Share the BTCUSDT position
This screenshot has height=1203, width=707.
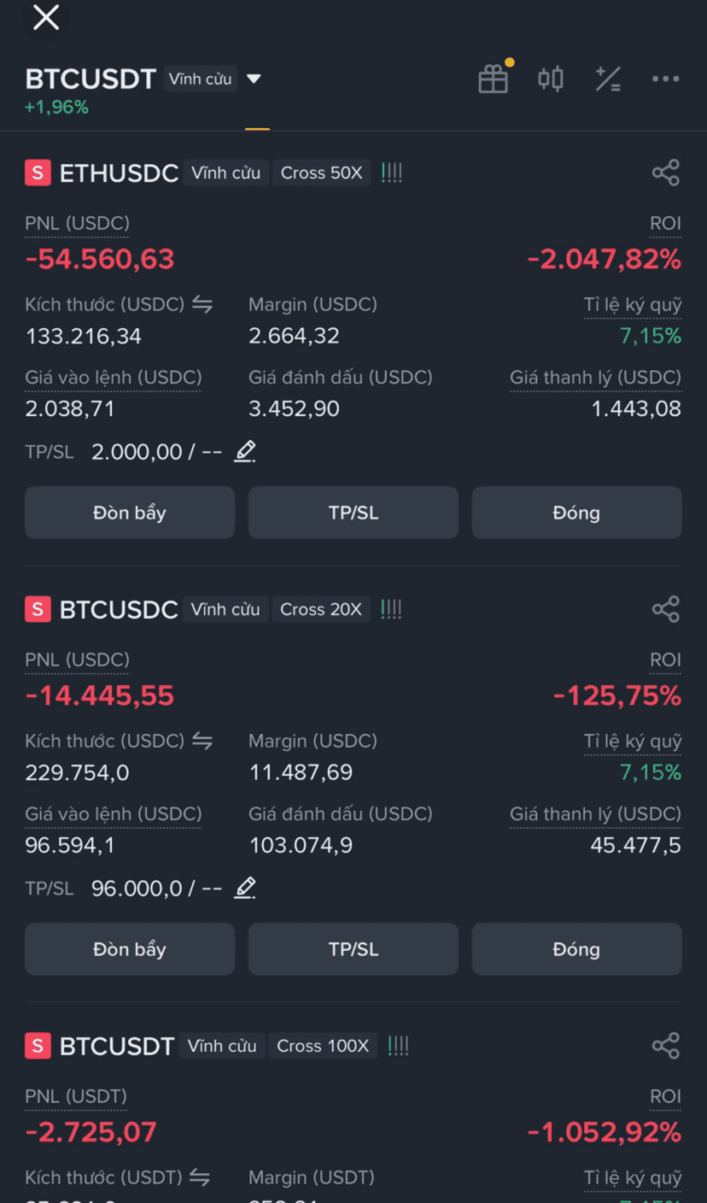pos(666,1046)
